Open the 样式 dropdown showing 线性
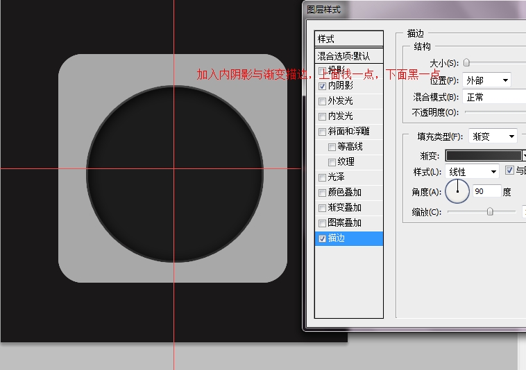Viewport: 526px width, 370px height. (473, 172)
